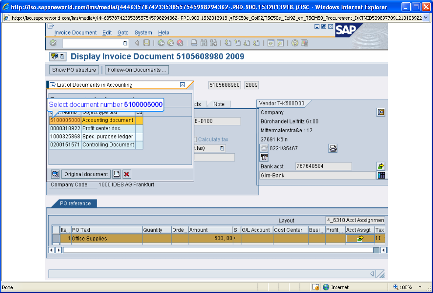Click the vendor display icon next to Company
Viewport: 433px width, 293px height.
(x=381, y=112)
